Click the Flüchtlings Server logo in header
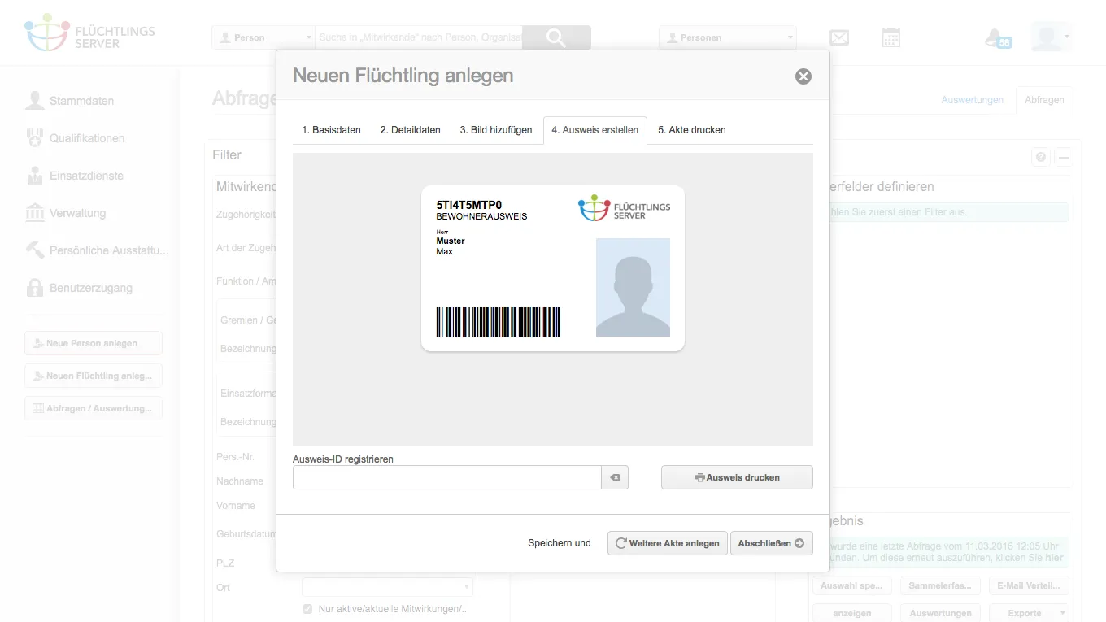 (89, 33)
